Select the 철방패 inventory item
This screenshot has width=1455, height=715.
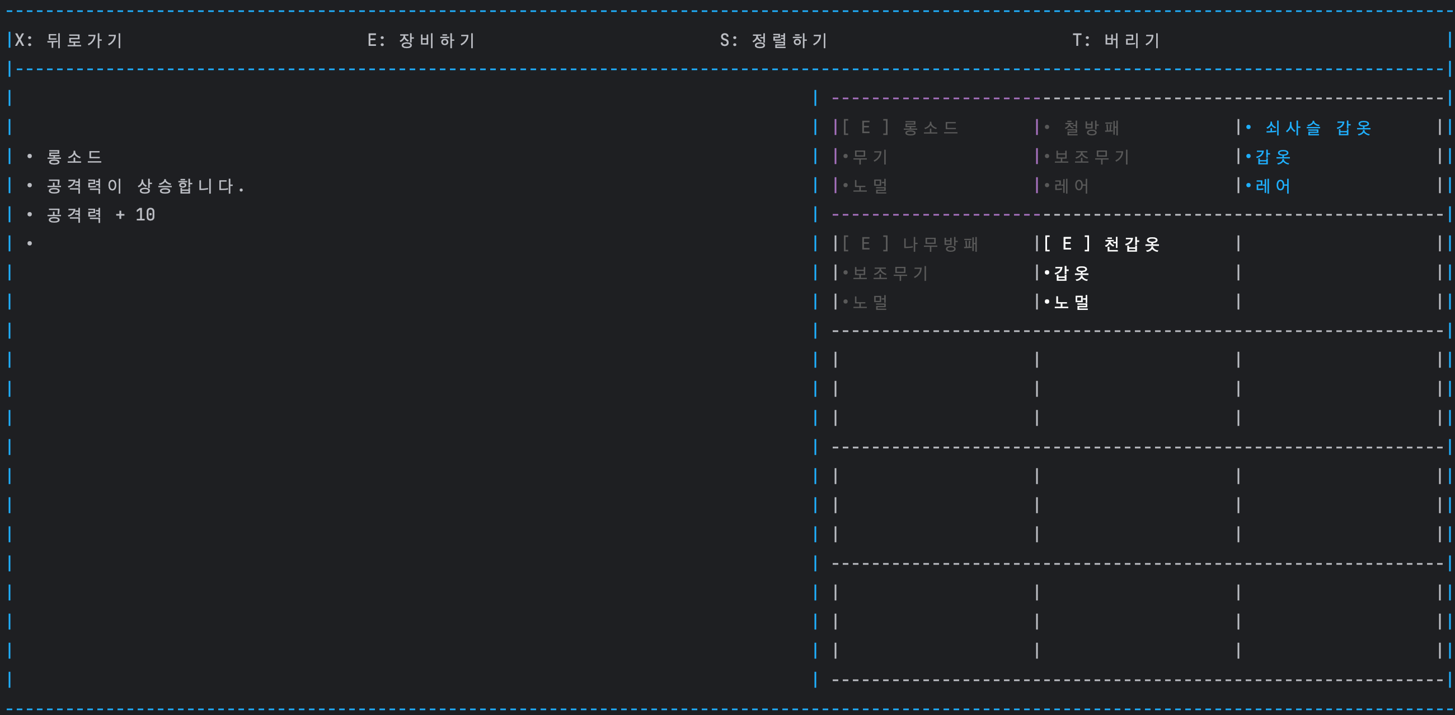(x=1091, y=128)
